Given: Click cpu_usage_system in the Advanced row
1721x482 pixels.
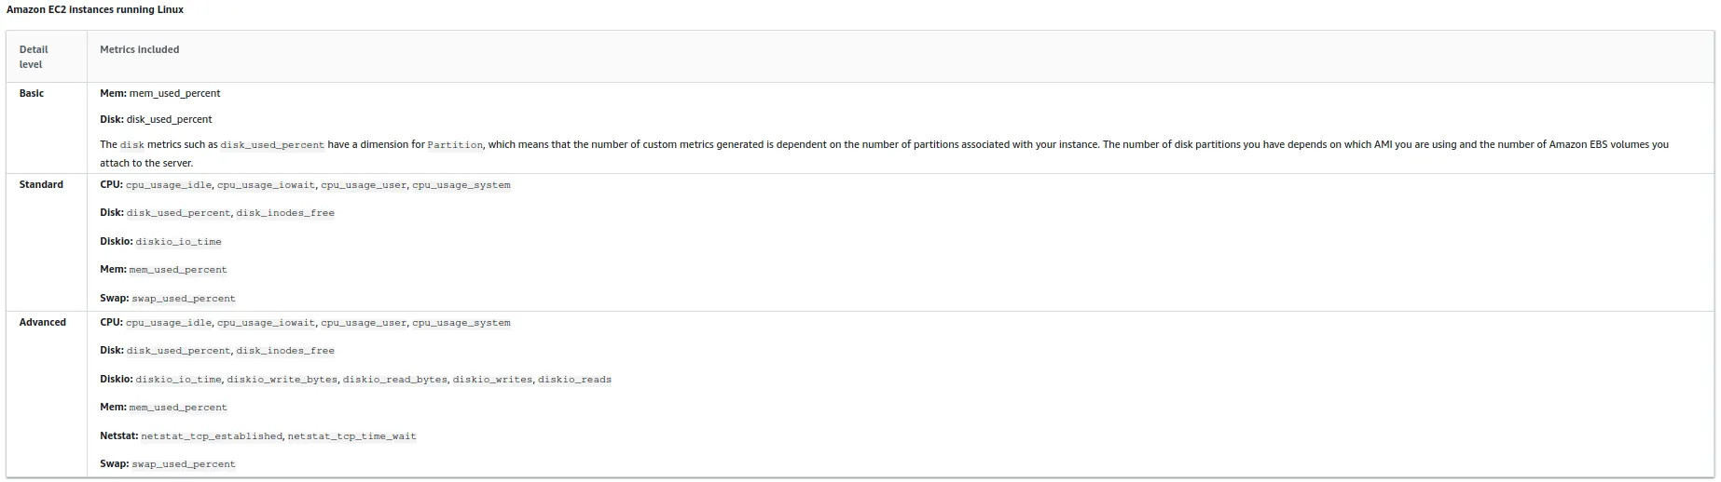Looking at the screenshot, I should pyautogui.click(x=461, y=323).
